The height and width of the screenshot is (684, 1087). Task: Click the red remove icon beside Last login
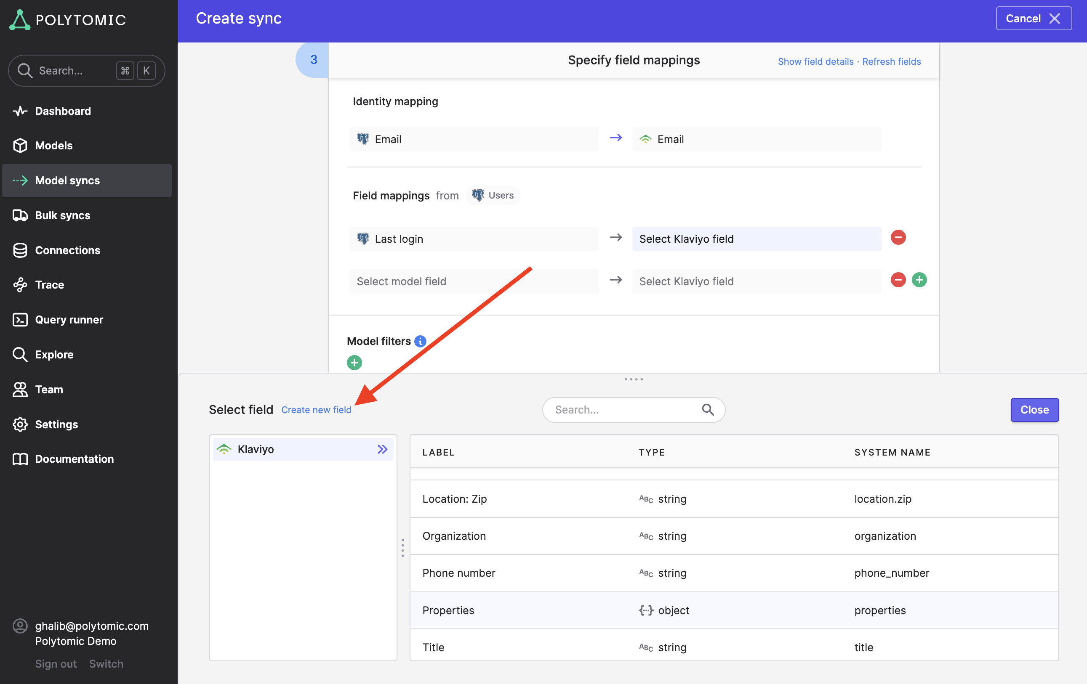(898, 237)
